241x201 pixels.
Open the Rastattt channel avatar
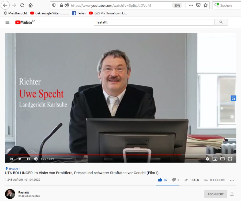(10, 194)
